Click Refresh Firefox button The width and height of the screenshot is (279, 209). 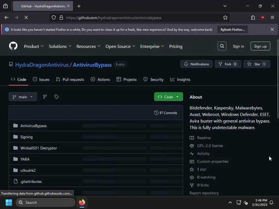(x=233, y=29)
